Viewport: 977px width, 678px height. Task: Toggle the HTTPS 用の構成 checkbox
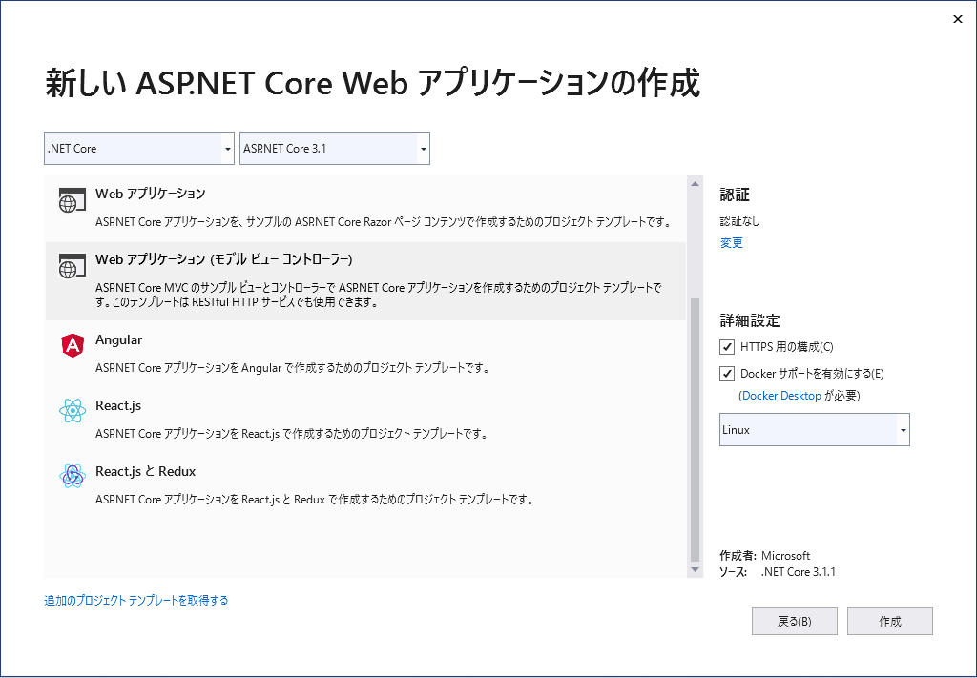tap(726, 347)
